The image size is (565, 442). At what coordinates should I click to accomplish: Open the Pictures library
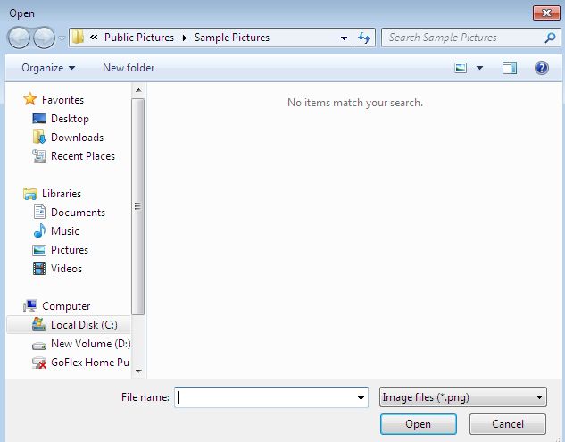70,250
